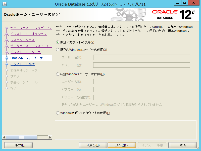
Task: Click the sidebar horizontal scrollbar thumb
Action: pyautogui.click(x=22, y=137)
